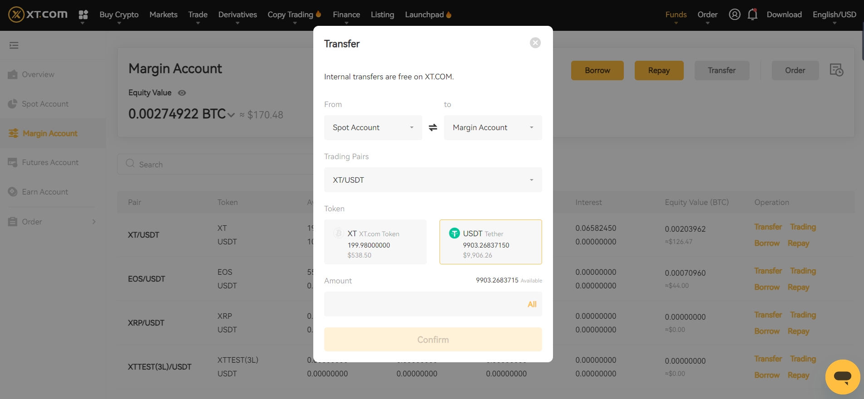Open Spot Account in sidebar

pyautogui.click(x=45, y=104)
